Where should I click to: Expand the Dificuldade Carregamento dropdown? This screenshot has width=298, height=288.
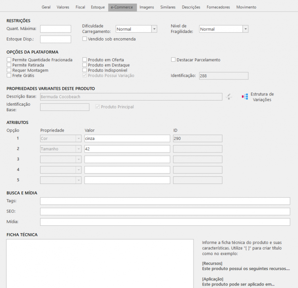[154, 29]
